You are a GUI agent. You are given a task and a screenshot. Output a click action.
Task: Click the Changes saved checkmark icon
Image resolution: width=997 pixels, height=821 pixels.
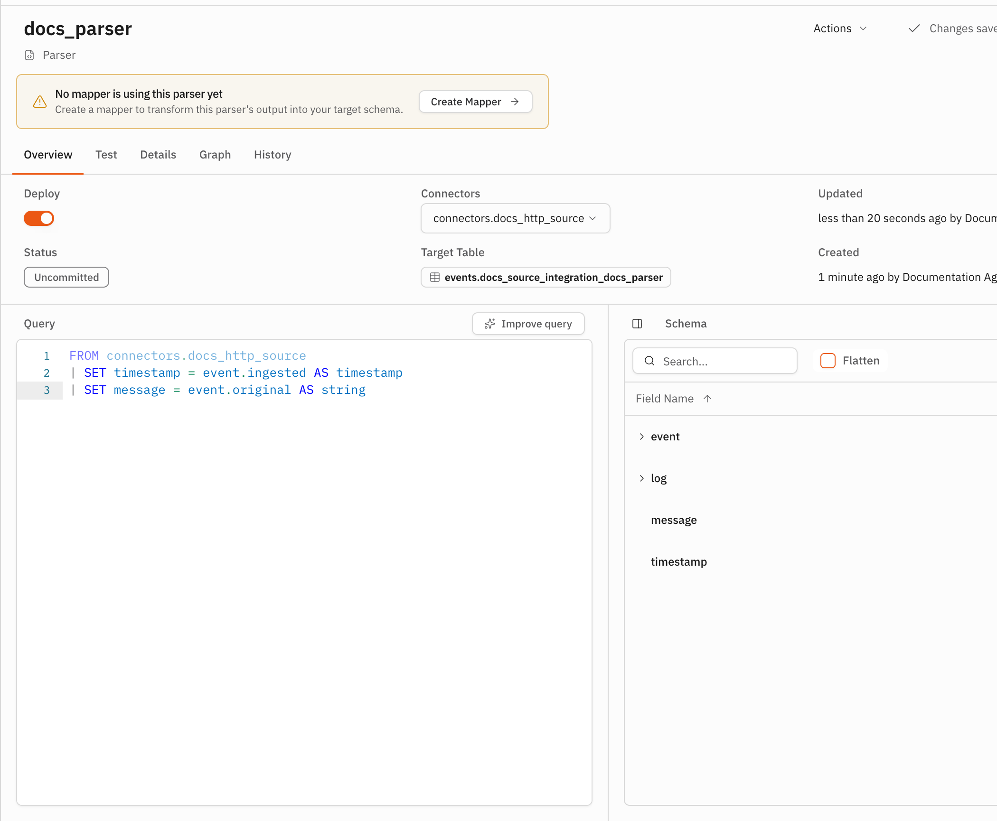[x=914, y=28]
